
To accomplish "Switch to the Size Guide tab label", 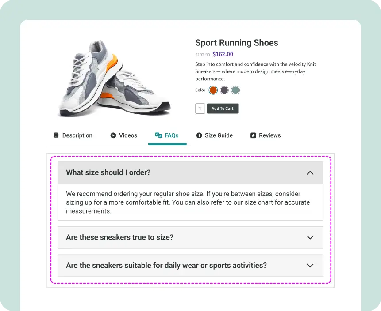I will click(x=219, y=135).
